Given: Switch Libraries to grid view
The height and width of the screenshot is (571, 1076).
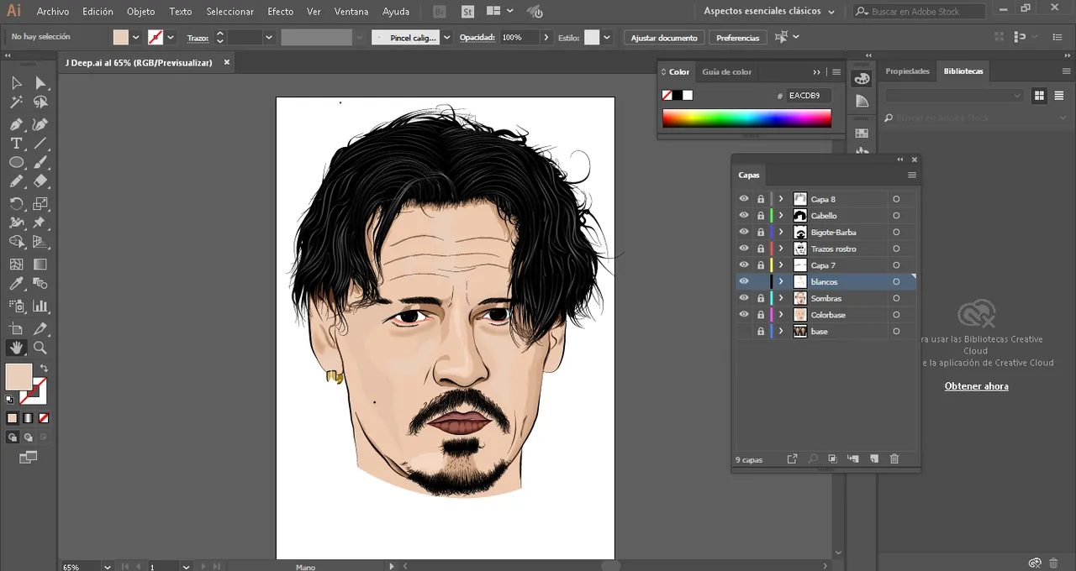Looking at the screenshot, I should 1039,96.
